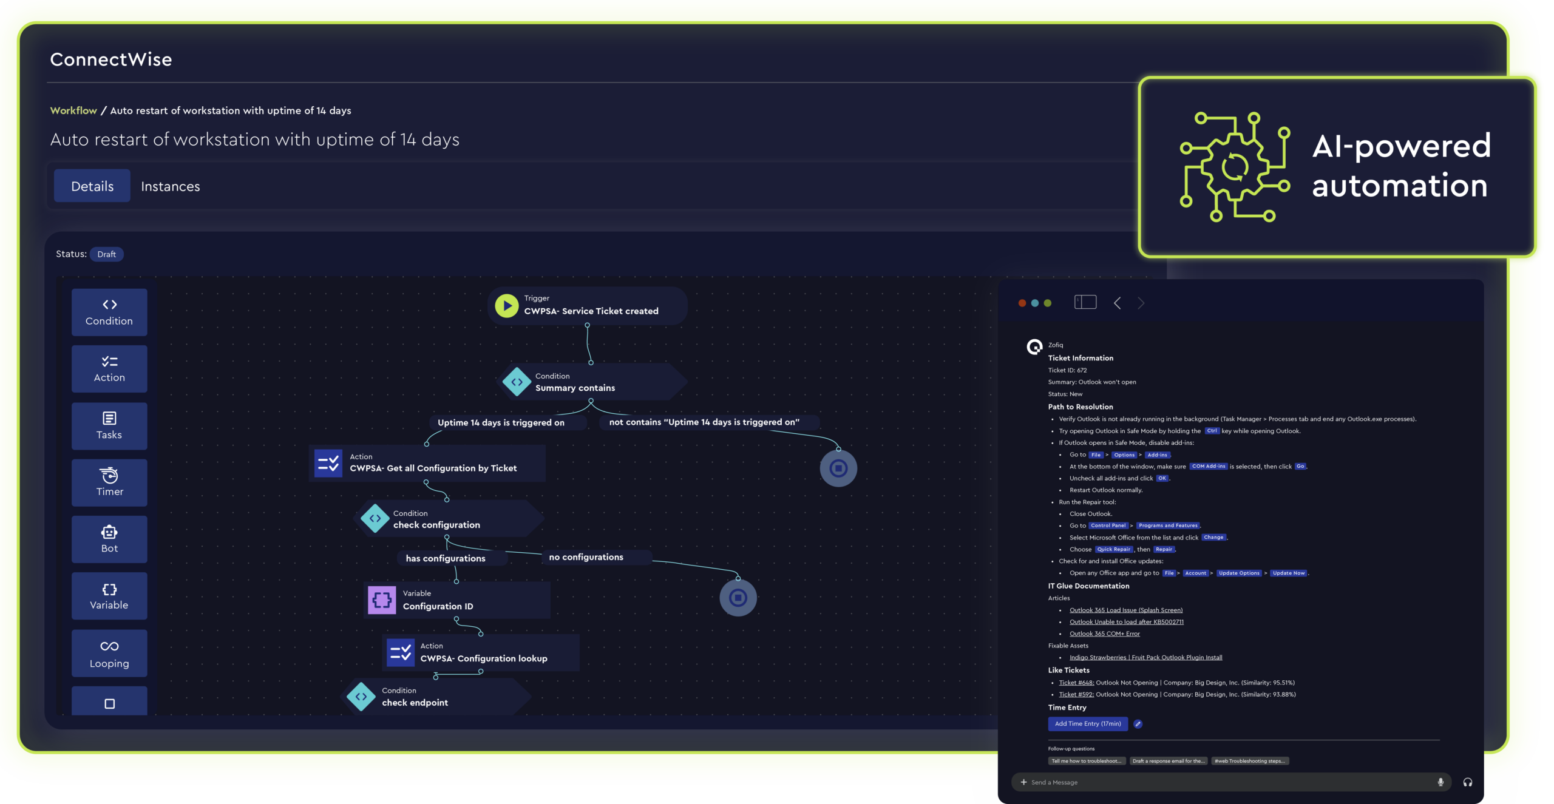Image resolution: width=1554 pixels, height=804 pixels.
Task: Open the Details tab
Action: [x=92, y=186]
